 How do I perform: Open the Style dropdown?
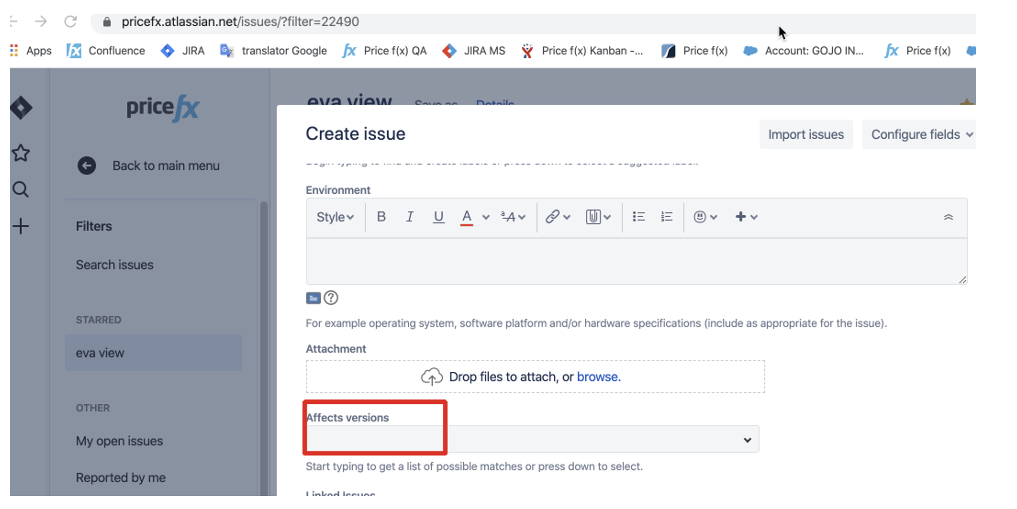pyautogui.click(x=335, y=217)
